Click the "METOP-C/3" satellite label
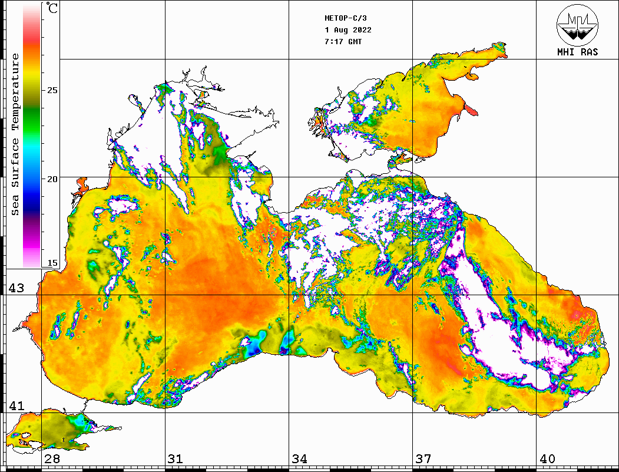619x472 pixels. tap(346, 18)
